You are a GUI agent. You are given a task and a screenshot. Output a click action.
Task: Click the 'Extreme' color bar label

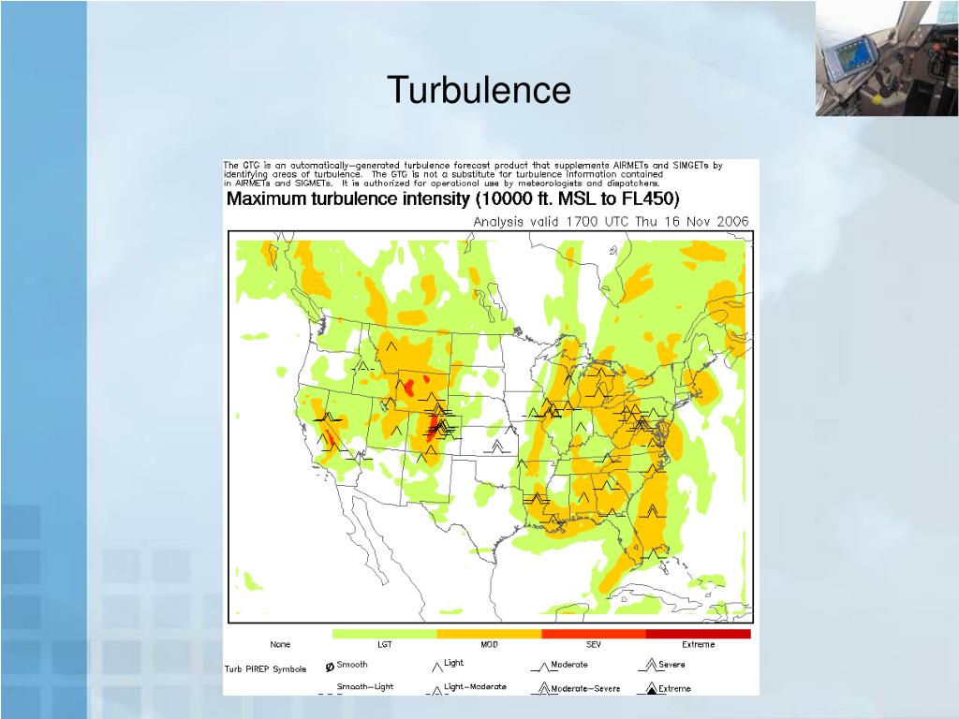click(699, 644)
